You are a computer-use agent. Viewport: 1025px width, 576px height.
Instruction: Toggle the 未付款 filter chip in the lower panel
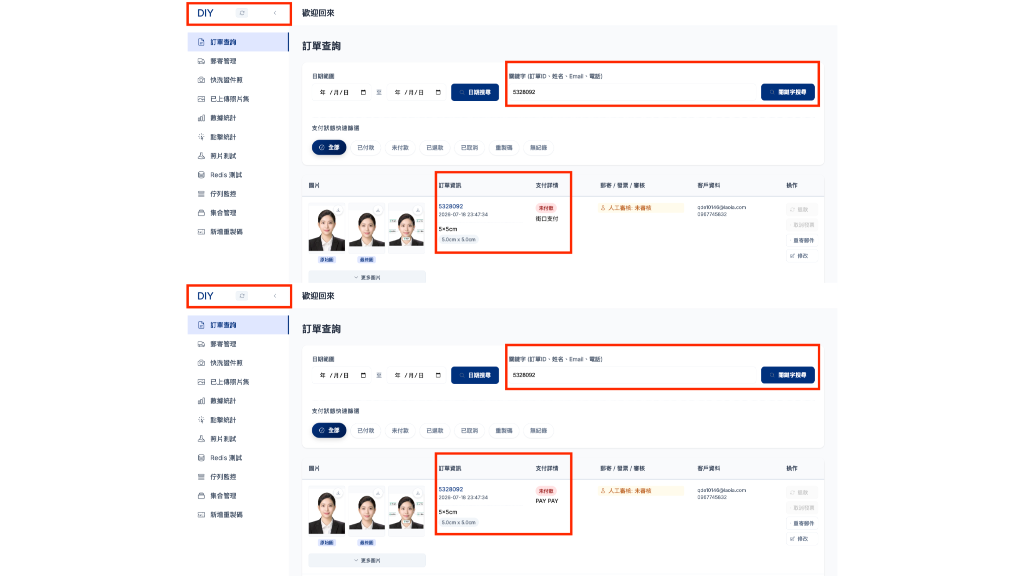(400, 430)
